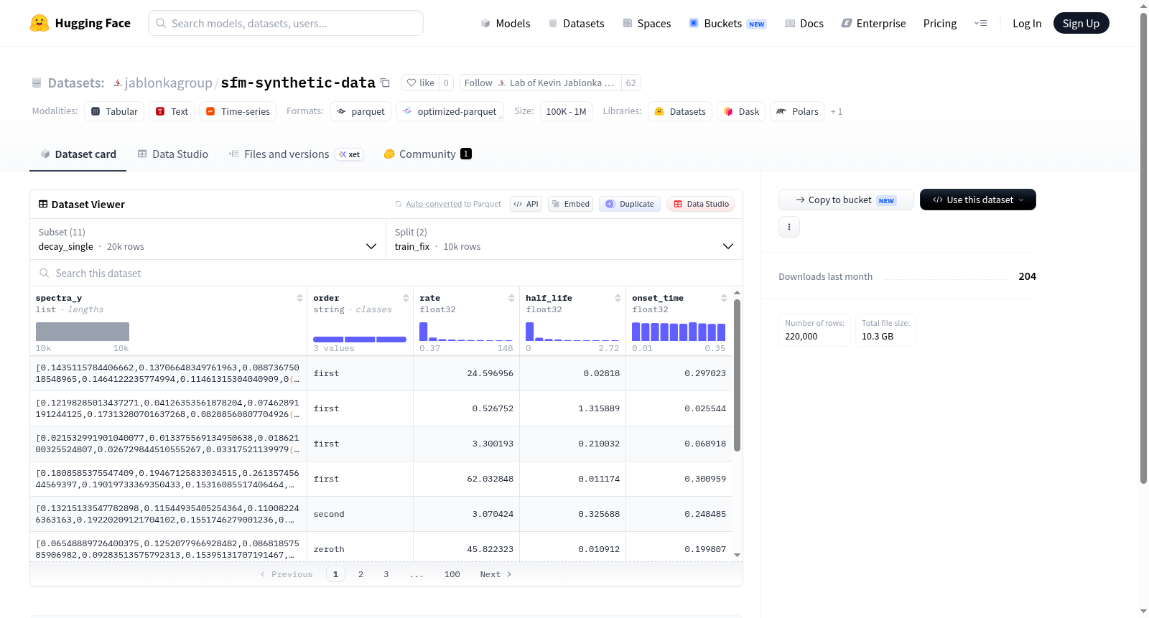Choose the Dask library tag

point(741,111)
